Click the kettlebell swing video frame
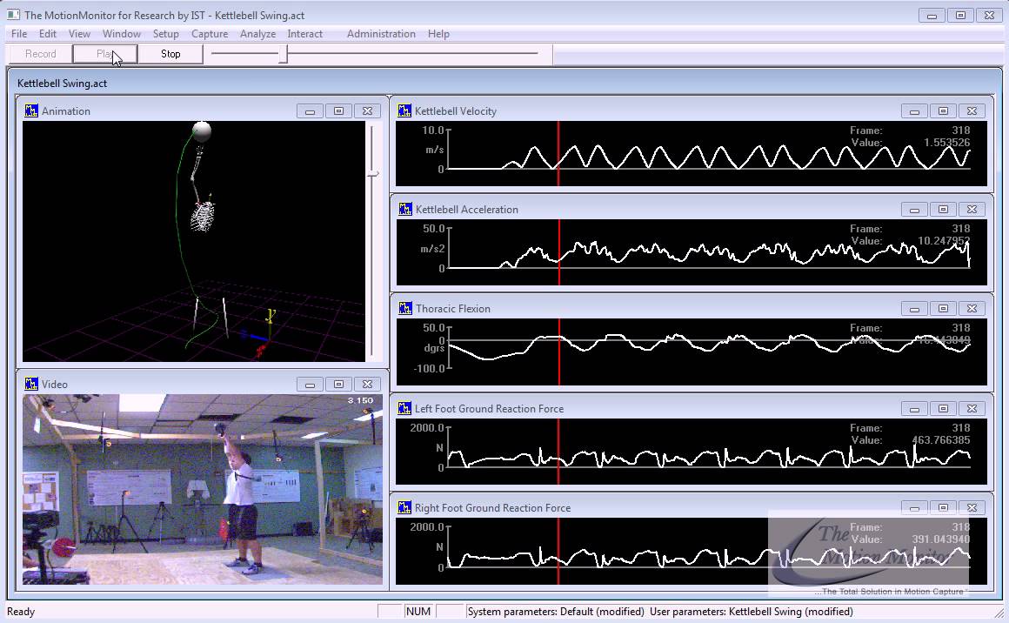 tap(203, 489)
